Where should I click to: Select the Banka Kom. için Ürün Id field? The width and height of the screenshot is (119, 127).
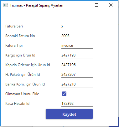pyautogui.click(x=77, y=84)
